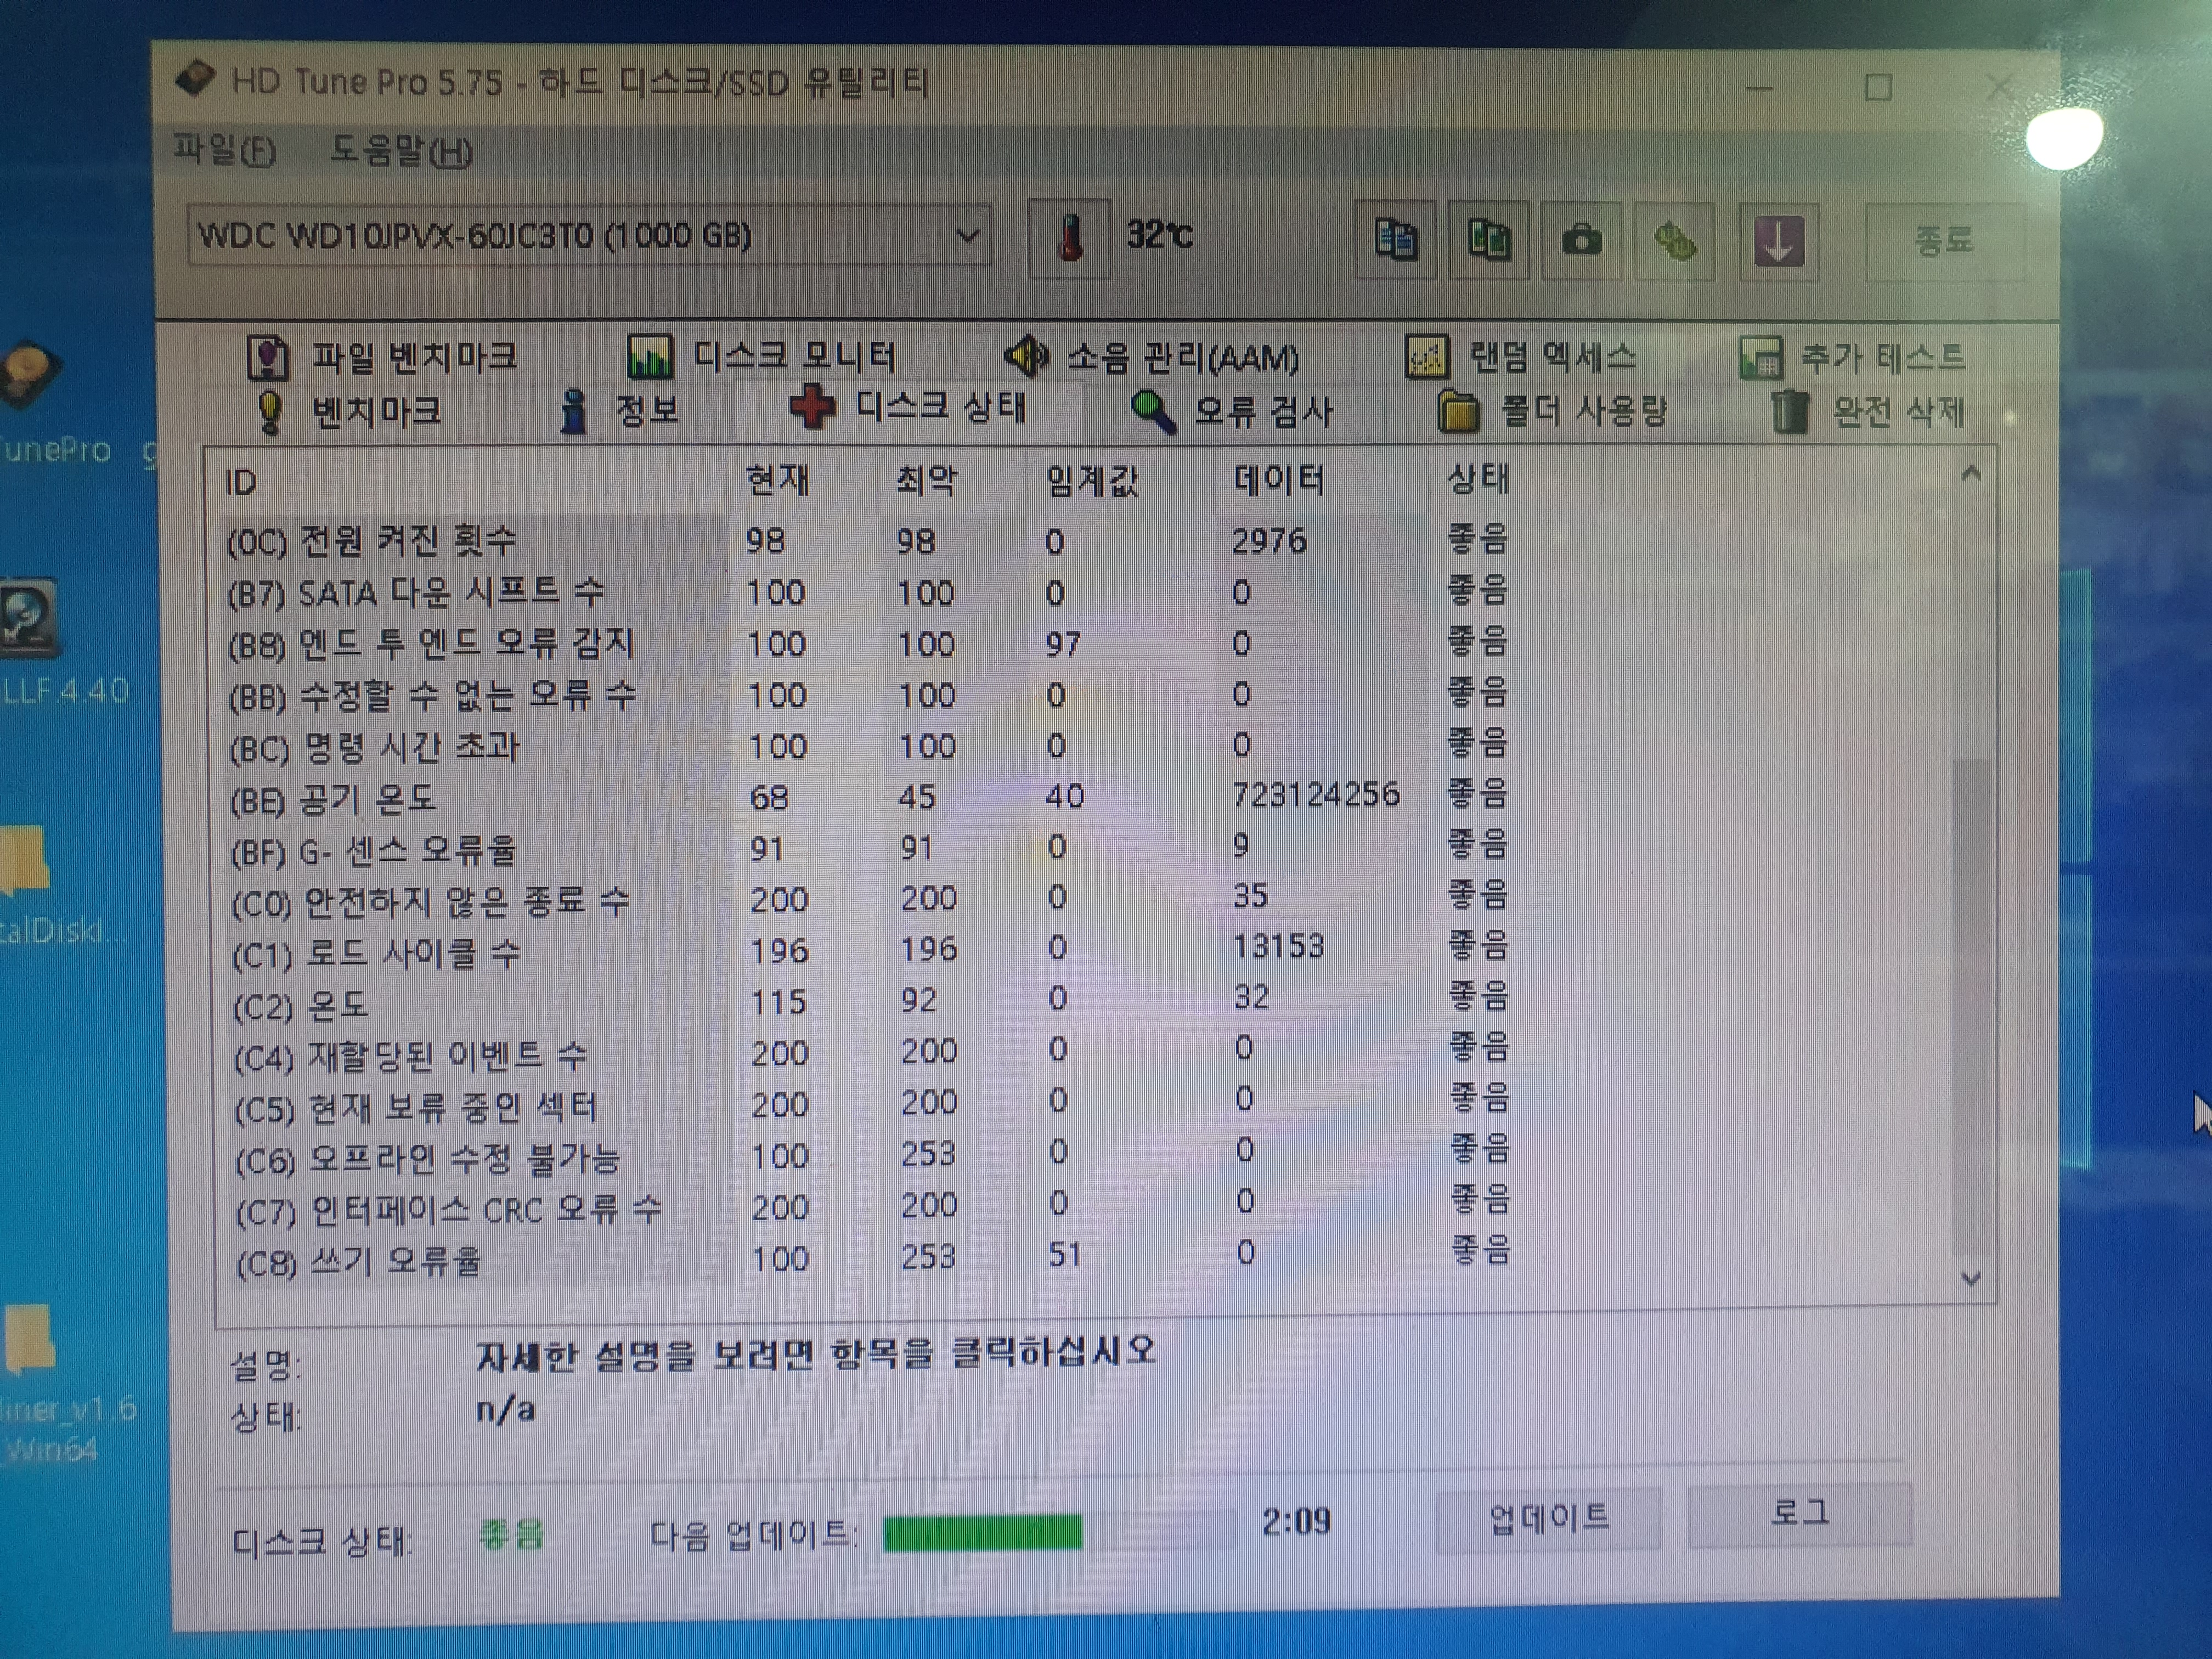Switch to the 폴더 사용량 tab

click(x=1552, y=412)
